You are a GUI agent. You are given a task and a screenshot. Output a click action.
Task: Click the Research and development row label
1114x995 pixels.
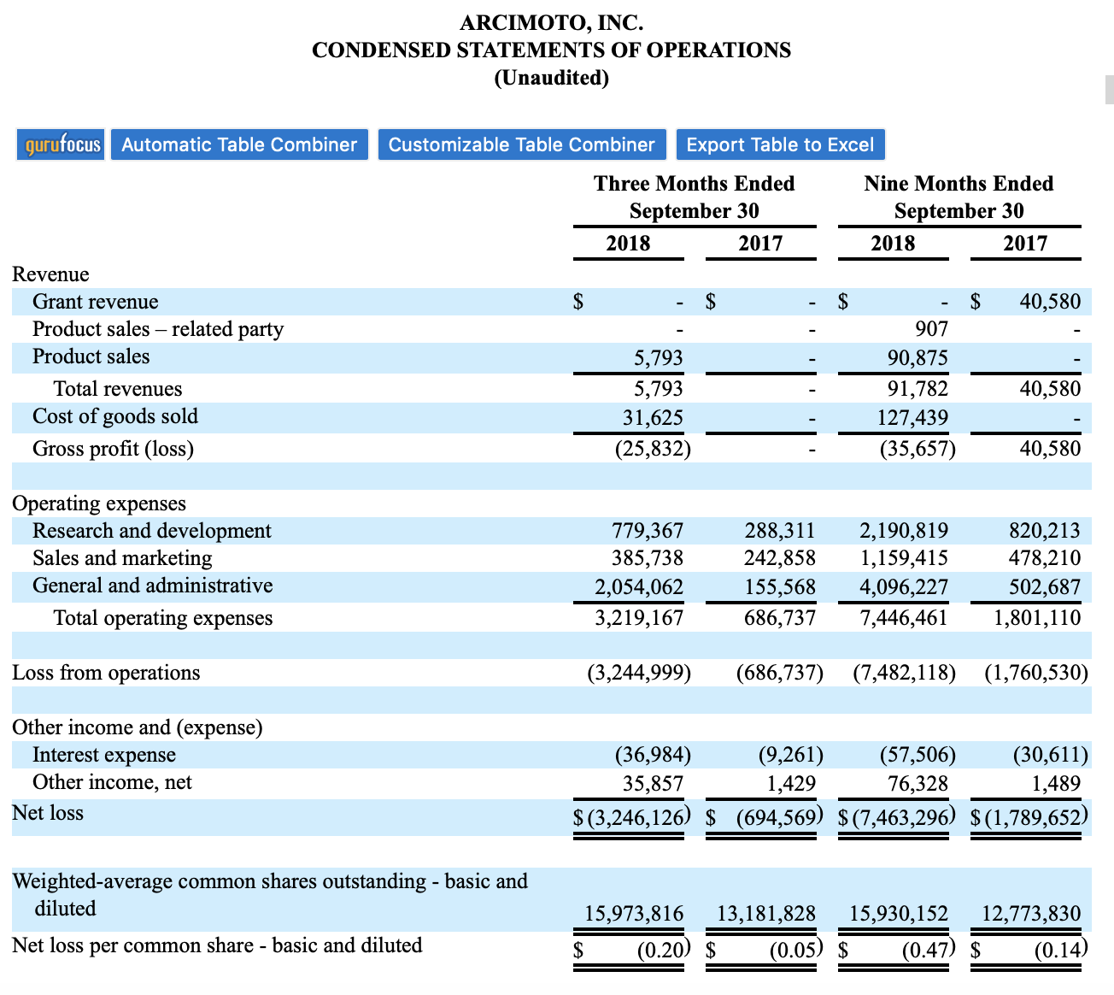(151, 531)
